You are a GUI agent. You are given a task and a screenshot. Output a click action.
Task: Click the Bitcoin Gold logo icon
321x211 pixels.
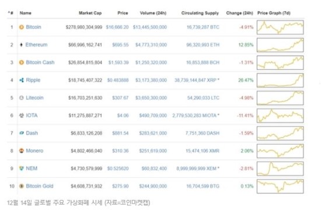click(x=22, y=186)
